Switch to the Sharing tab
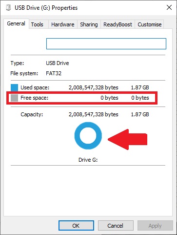This screenshot has width=177, height=235. (89, 24)
